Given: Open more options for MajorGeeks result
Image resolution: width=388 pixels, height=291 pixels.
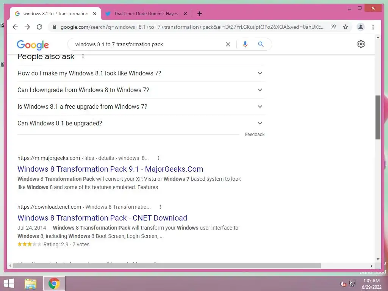Looking at the screenshot, I should 158,158.
